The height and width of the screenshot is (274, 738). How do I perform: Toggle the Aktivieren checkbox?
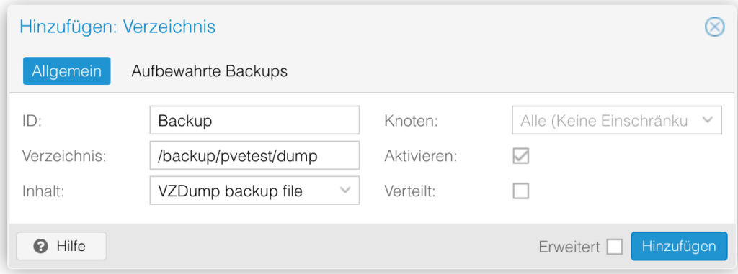click(520, 156)
